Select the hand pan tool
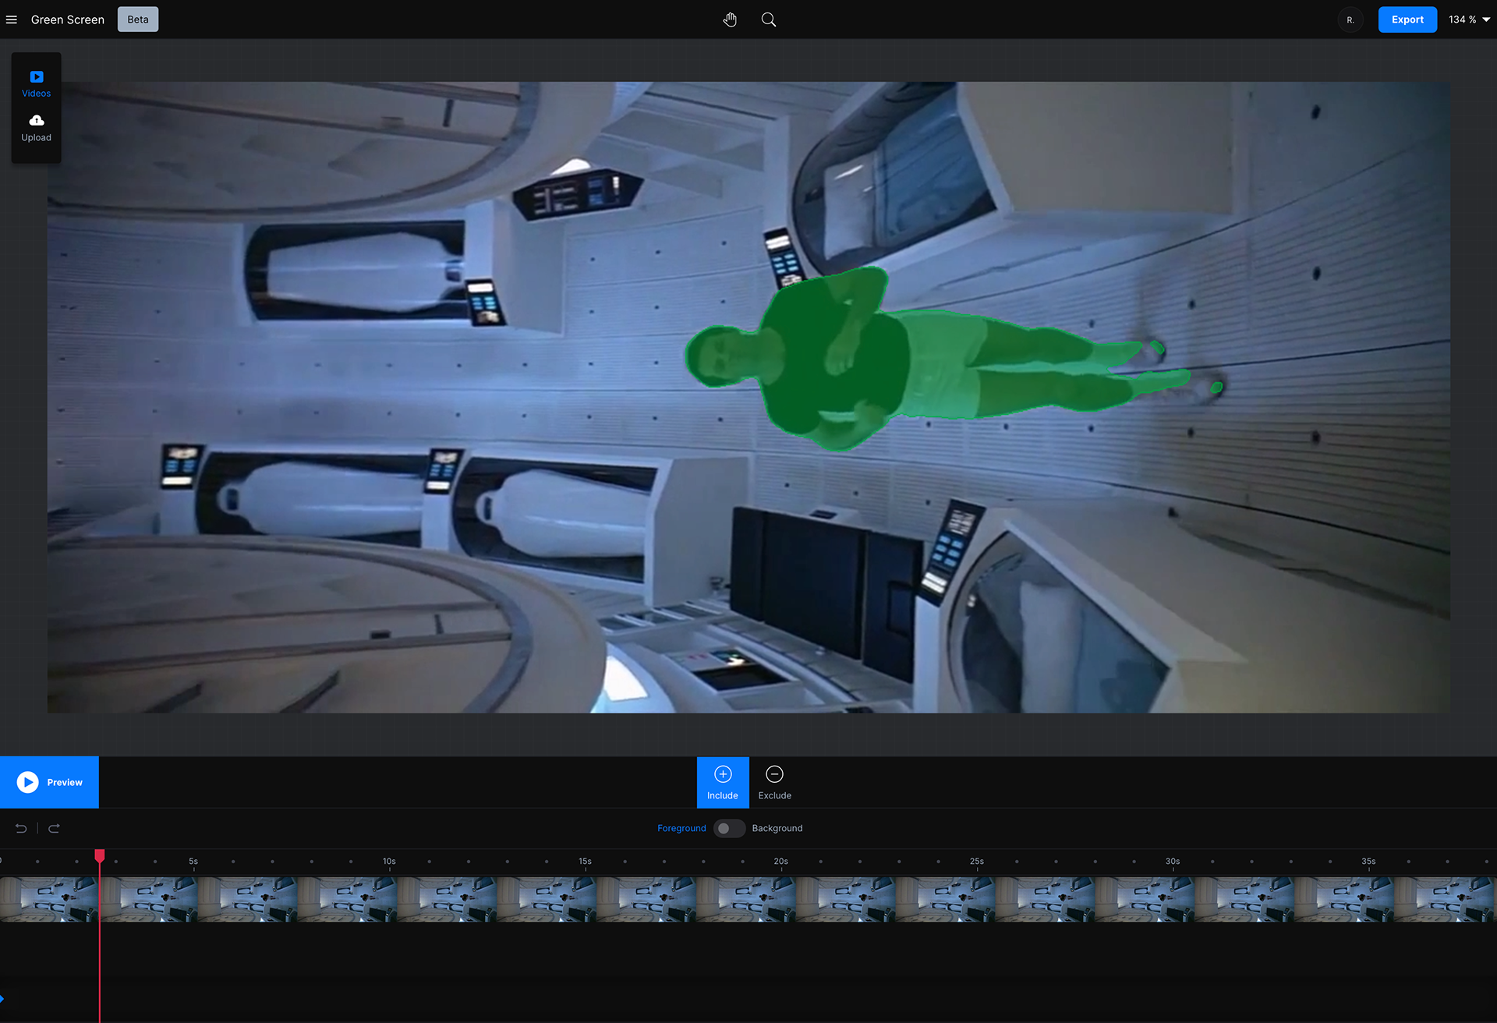The image size is (1497, 1023). click(730, 19)
